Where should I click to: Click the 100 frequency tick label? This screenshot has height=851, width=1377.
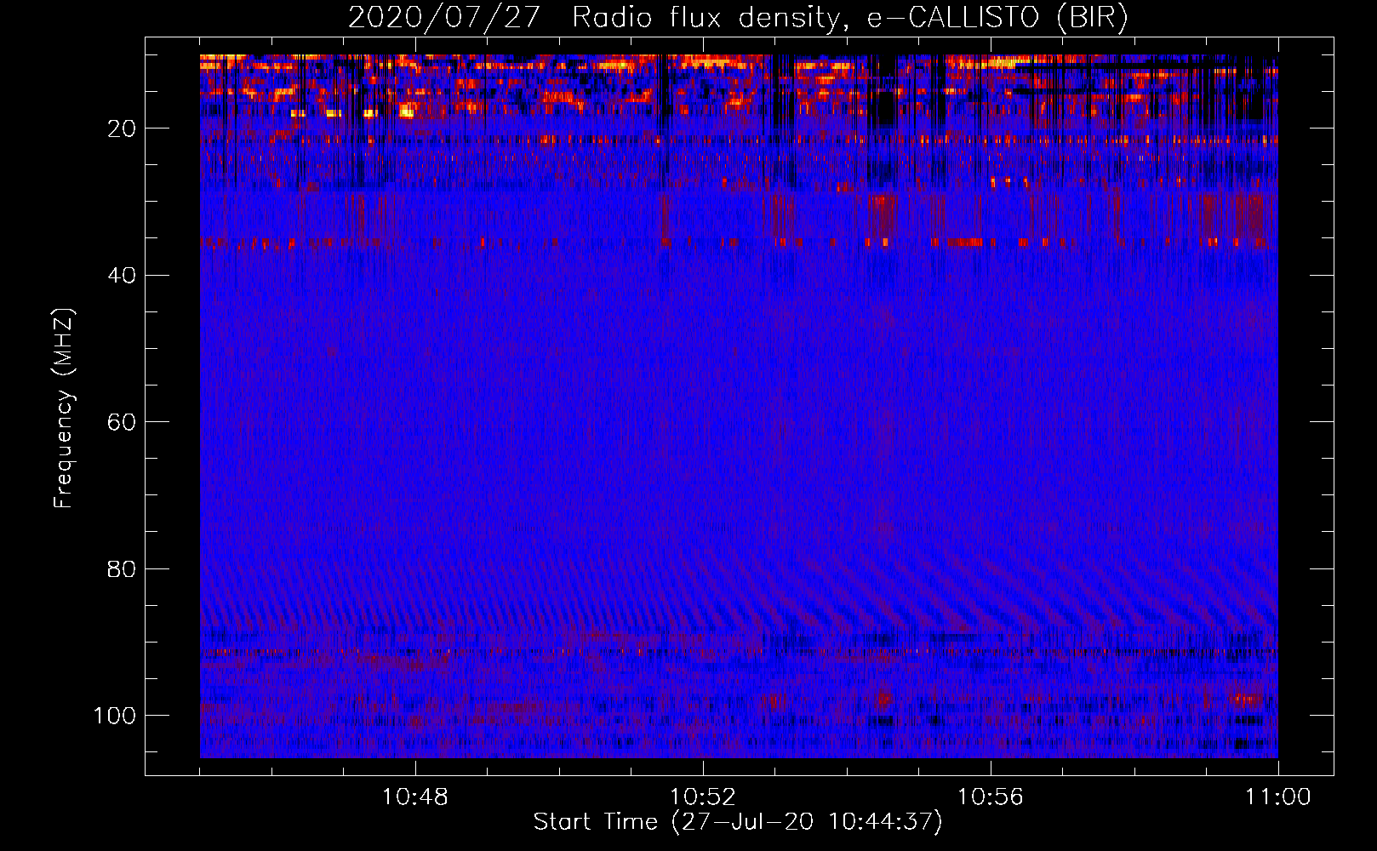[x=115, y=716]
